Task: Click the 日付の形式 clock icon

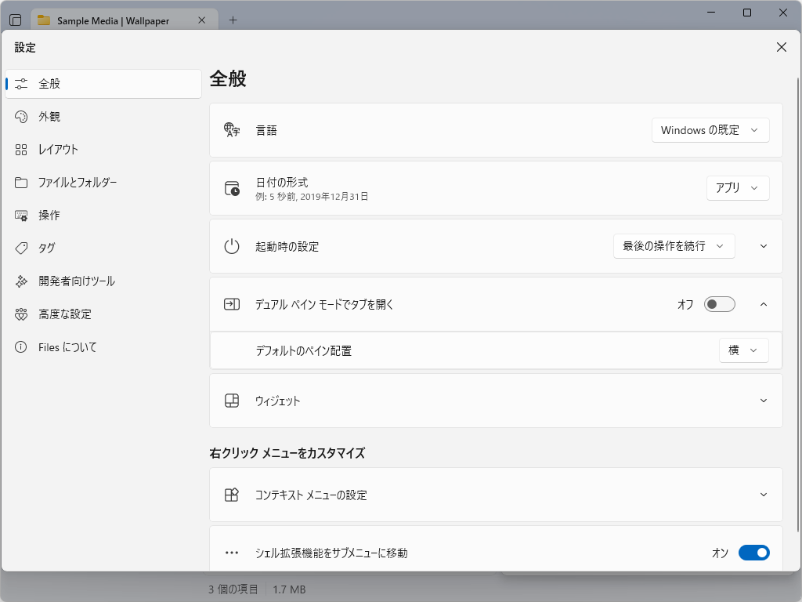Action: click(x=232, y=188)
